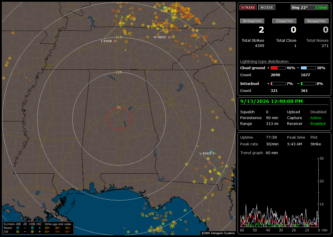This screenshot has width=333, height=237.
Task: Click the green negative intracloud bar
Action: [308, 84]
